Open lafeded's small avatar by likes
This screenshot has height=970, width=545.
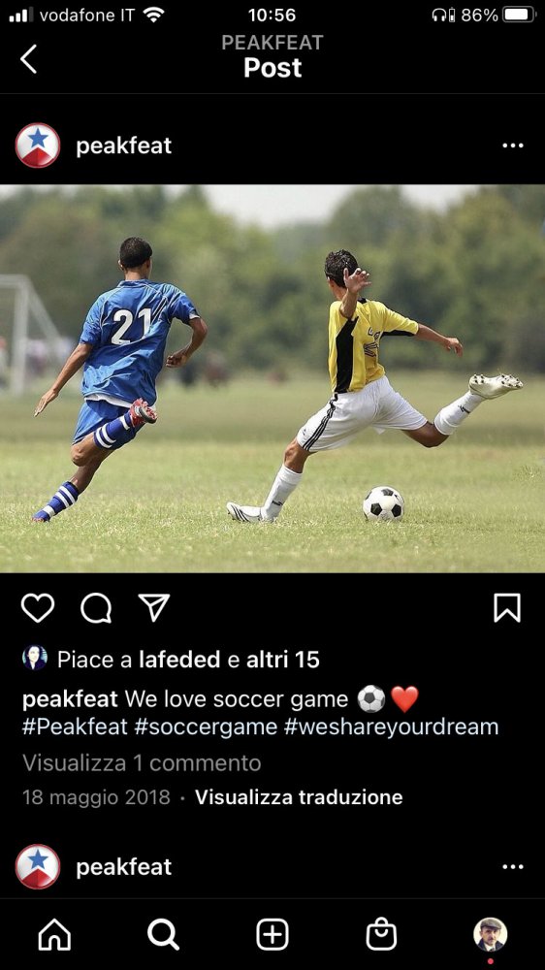tap(35, 659)
